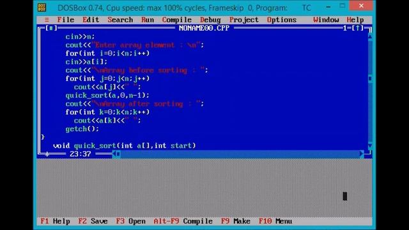Open the File menu

(x=66, y=20)
